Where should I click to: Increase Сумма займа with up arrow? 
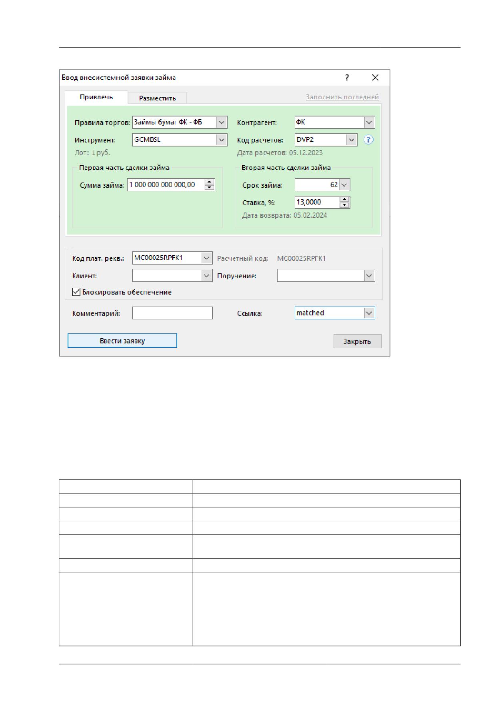210,182
